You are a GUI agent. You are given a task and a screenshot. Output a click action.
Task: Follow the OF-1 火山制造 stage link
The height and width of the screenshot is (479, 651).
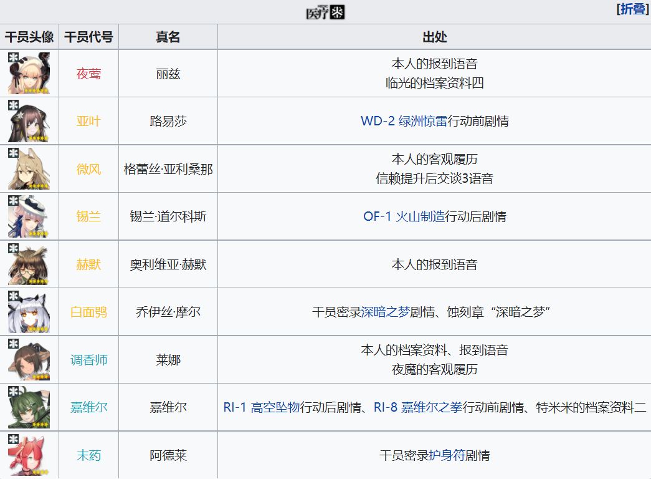point(404,216)
